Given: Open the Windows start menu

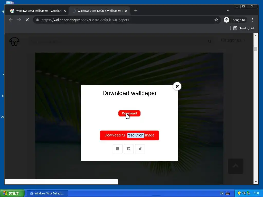Looking at the screenshot, I should pos(12,193).
